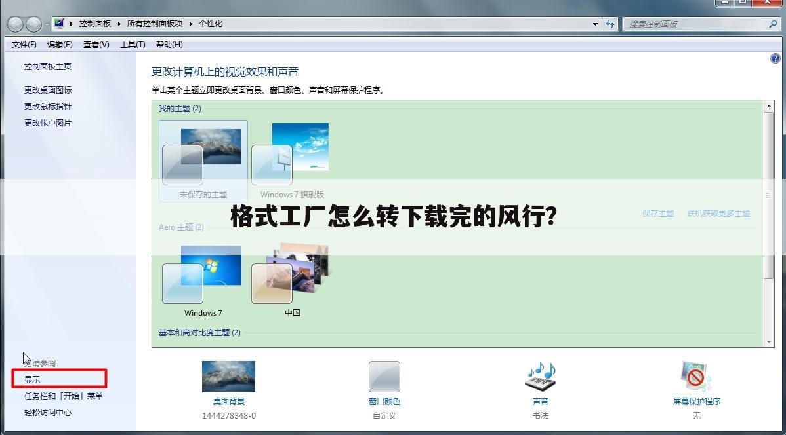Expand the breadcrumb arrow after 所有控制面板项
786x435 pixels.
[x=191, y=24]
